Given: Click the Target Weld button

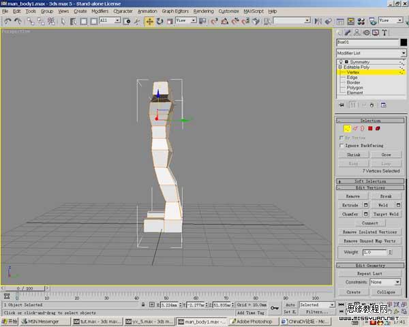Looking at the screenshot, I should 386,214.
